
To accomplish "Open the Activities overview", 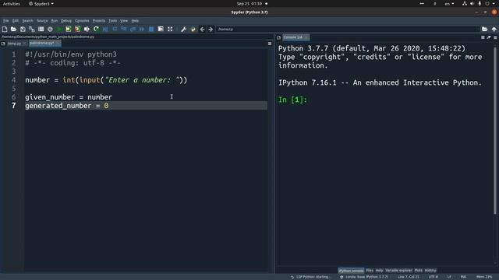I will pos(12,4).
